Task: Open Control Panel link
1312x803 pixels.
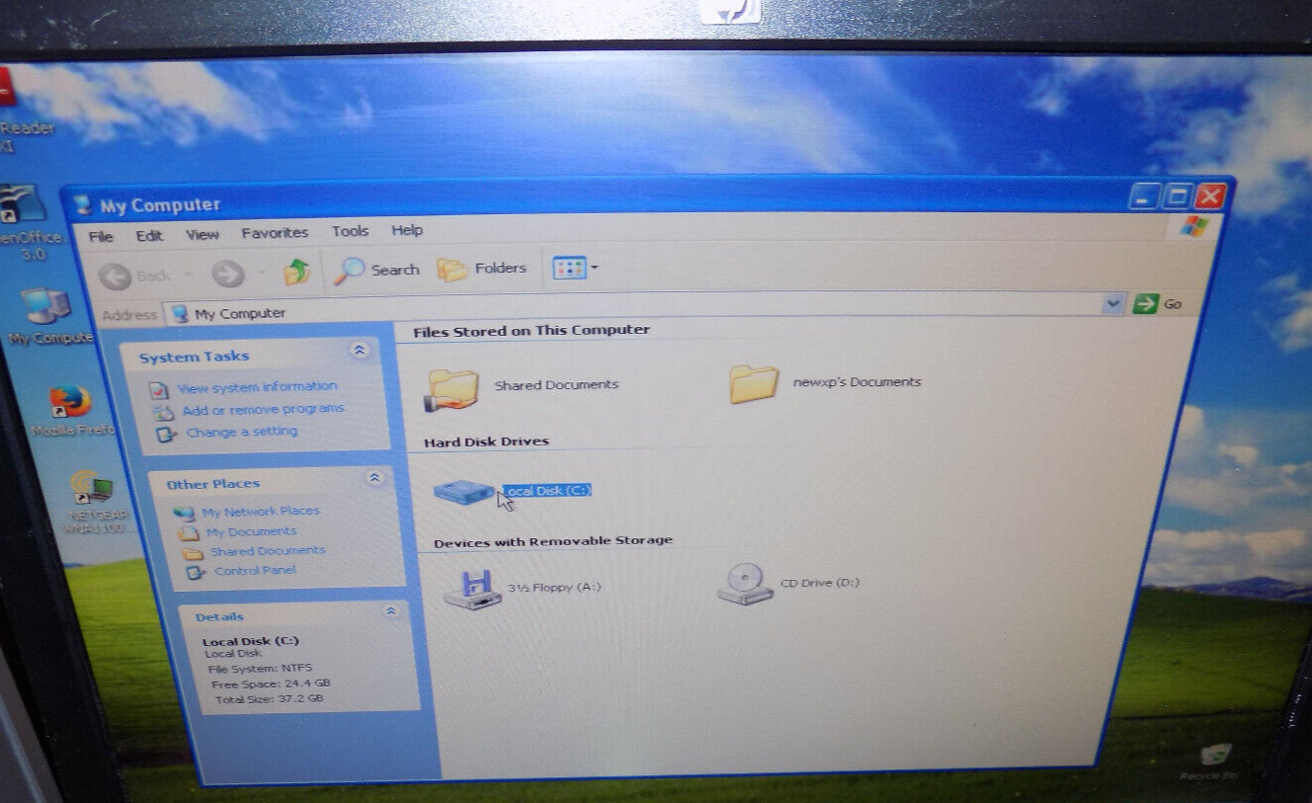Action: pos(255,571)
